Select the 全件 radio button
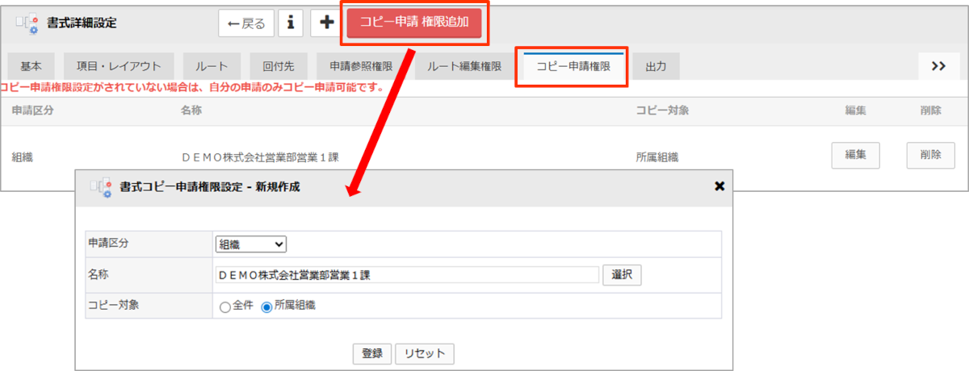 pyautogui.click(x=225, y=306)
